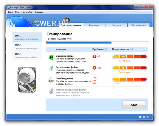
Task: Switch to the Проверка системы tab
Action: click(71, 25)
